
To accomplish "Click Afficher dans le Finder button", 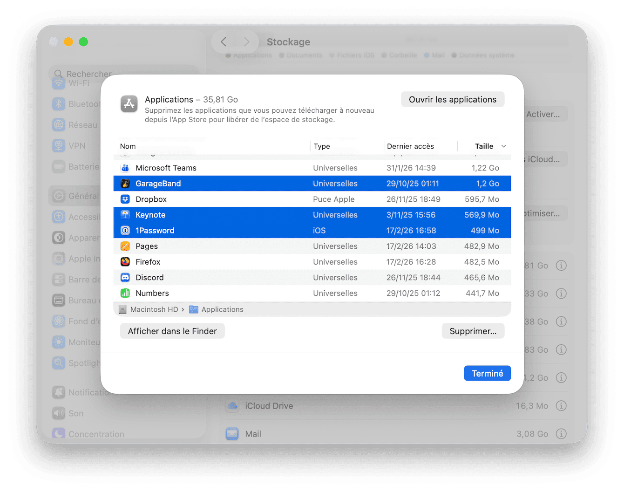I will tap(172, 331).
